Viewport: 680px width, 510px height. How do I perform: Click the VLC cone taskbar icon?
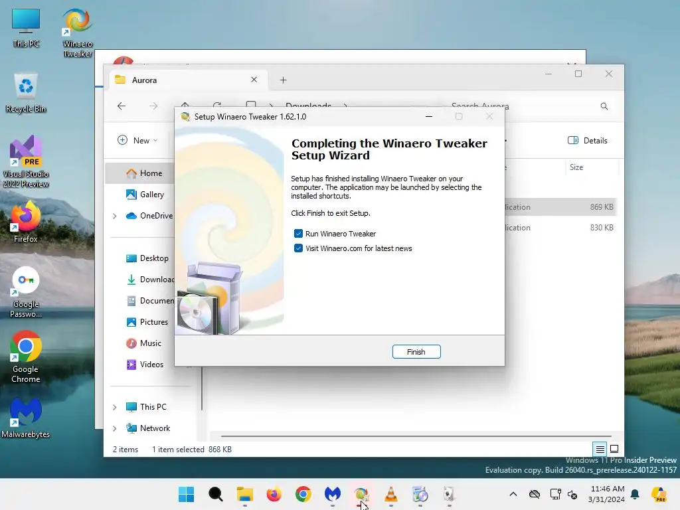[x=390, y=494]
